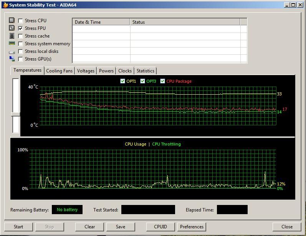Click the Test Started field

pyautogui.click(x=148, y=210)
